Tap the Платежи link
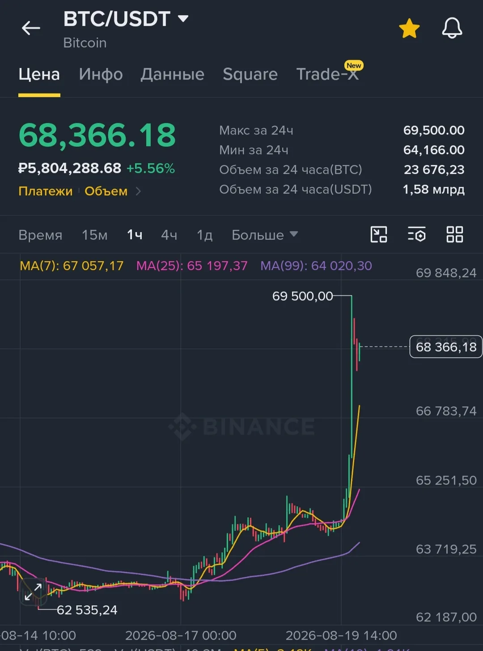 point(45,191)
